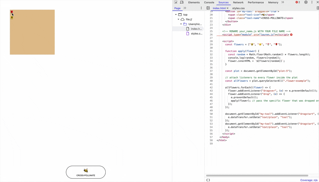Collapse the Users folder tree arrow
Viewport: 319px width, 182px height.
181,24
